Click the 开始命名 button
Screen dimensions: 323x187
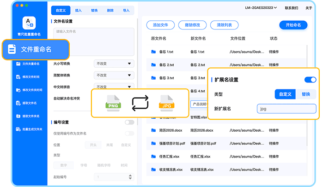tap(293, 25)
